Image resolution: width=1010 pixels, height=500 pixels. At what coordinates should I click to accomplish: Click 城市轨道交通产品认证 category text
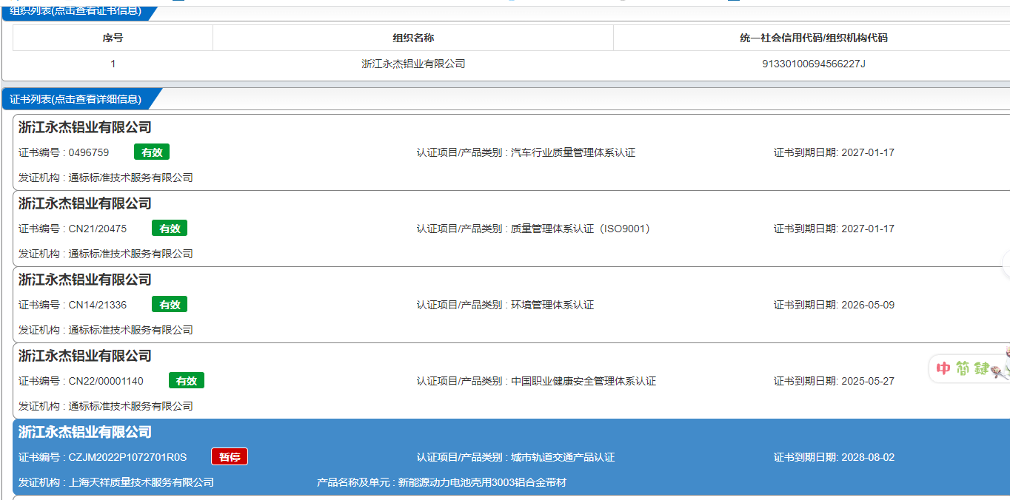pyautogui.click(x=563, y=457)
